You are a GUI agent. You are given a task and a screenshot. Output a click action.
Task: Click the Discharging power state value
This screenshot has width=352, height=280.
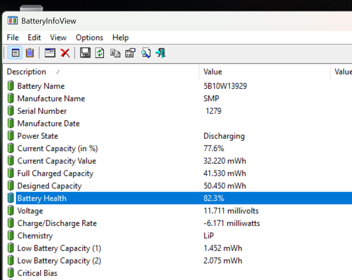coord(224,136)
